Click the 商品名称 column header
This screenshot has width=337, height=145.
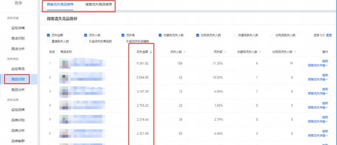[x=66, y=52]
